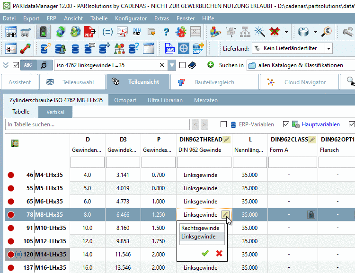The image size is (355, 273).
Task: Toggle the ERP-Variablen checkbox
Action: point(224,124)
